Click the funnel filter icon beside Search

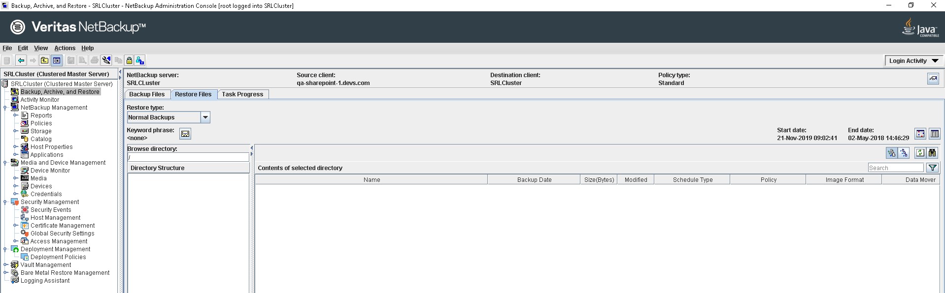pos(932,168)
